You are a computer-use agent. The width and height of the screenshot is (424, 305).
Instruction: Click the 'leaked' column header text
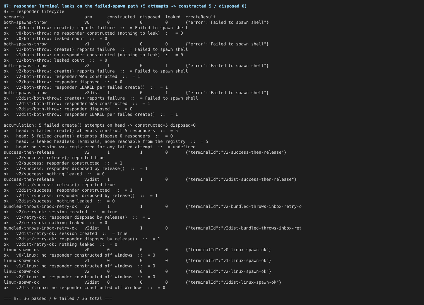(x=173, y=17)
